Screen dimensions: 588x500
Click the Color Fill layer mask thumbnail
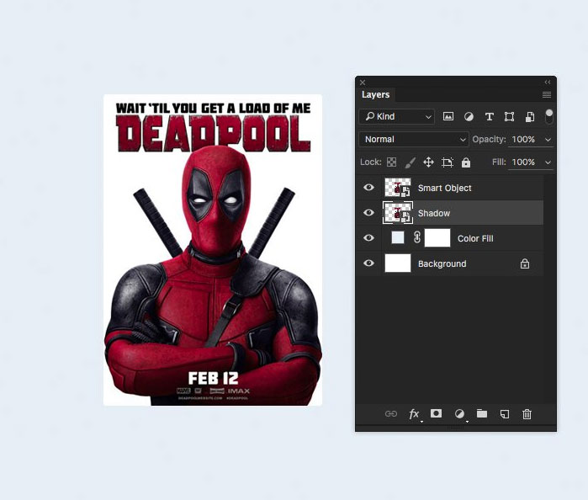(x=437, y=238)
